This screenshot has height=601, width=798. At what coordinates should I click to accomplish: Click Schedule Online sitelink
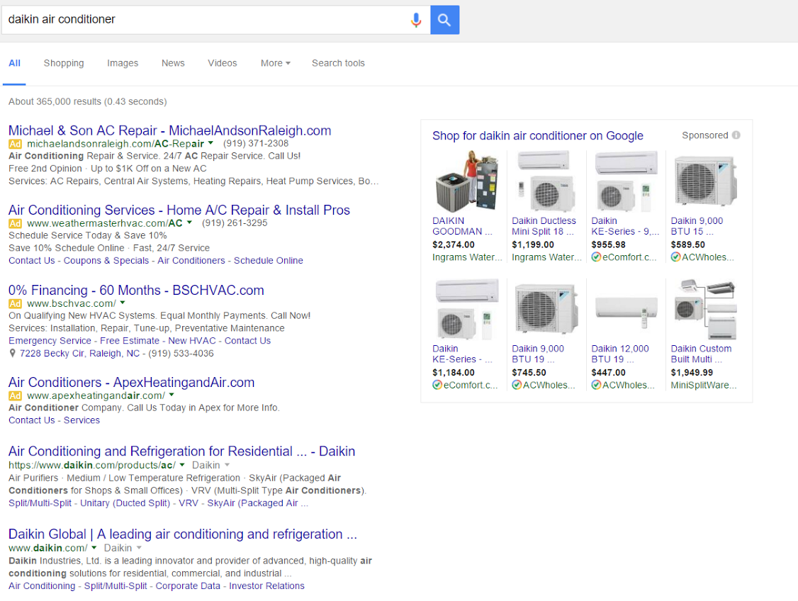[x=268, y=261]
